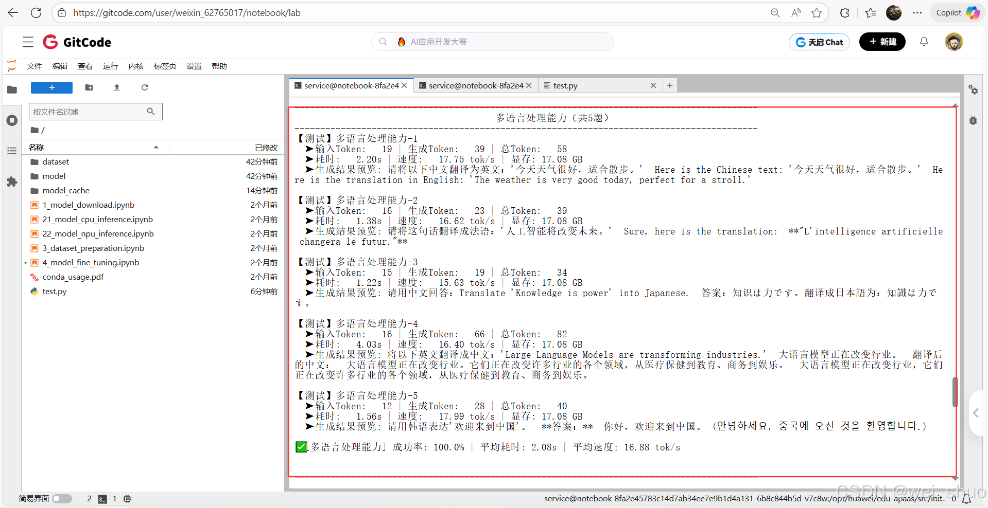Close the first service@notebook terminal tab
Screen dimensions: 988x508
[404, 85]
